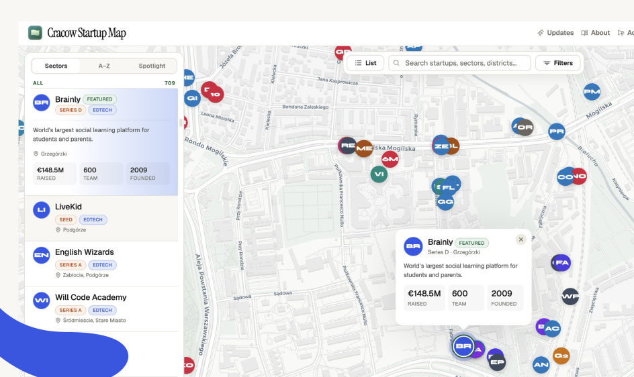Click the €148.5M raised stat in popup
The image size is (634, 377).
[424, 298]
